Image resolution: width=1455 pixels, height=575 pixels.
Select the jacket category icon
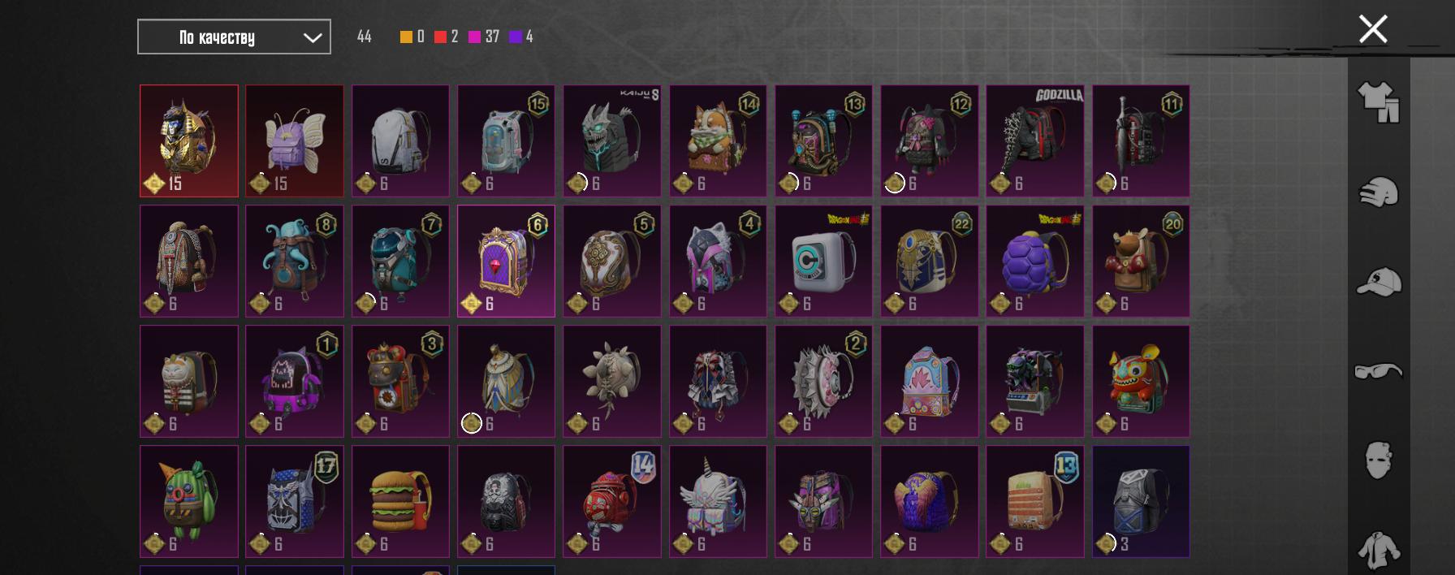pyautogui.click(x=1379, y=550)
